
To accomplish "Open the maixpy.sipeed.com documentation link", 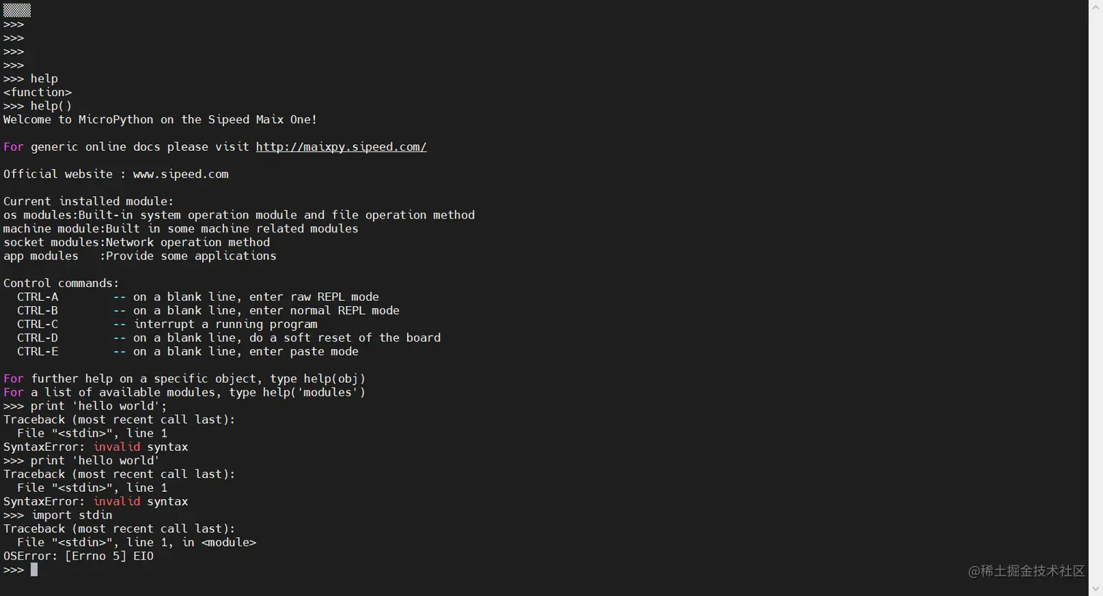I will [x=341, y=147].
